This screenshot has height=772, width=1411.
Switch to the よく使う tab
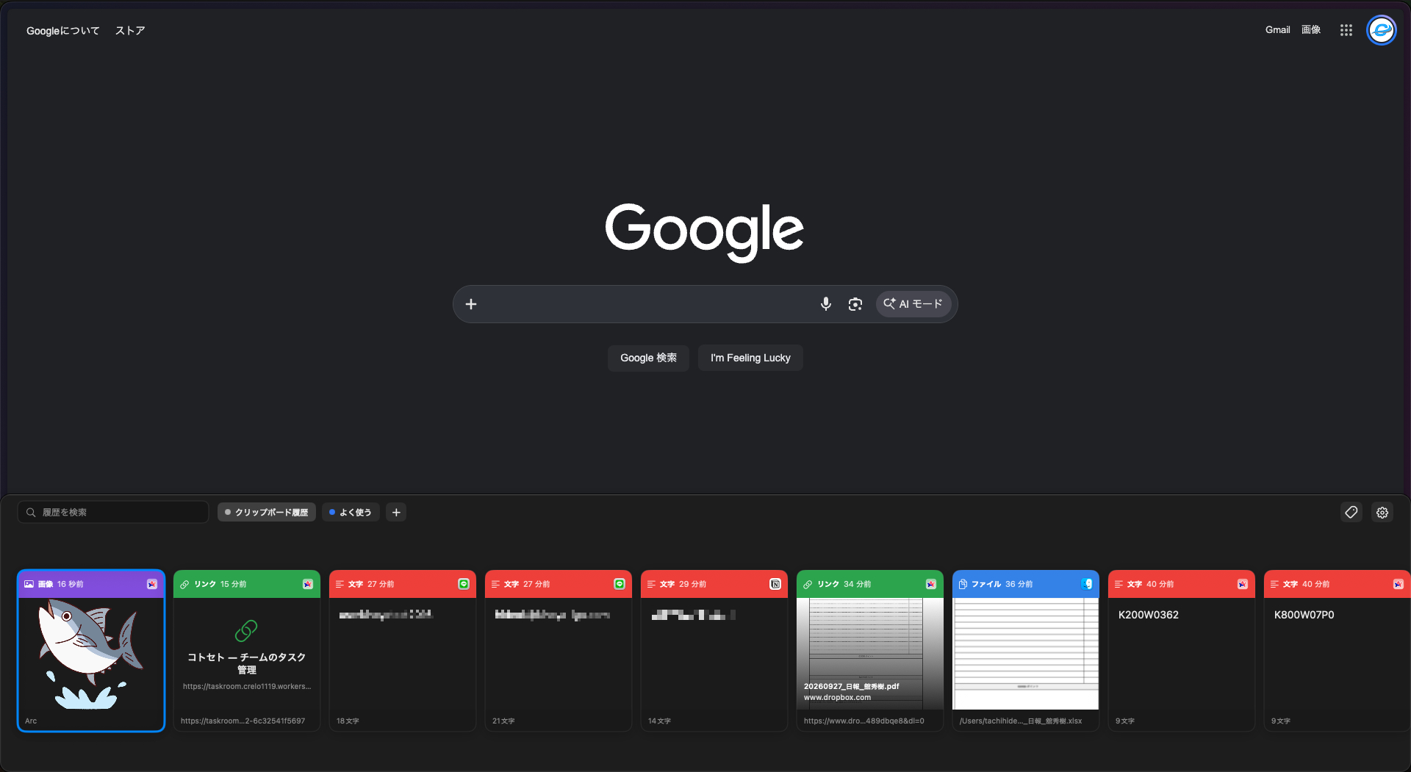(351, 512)
